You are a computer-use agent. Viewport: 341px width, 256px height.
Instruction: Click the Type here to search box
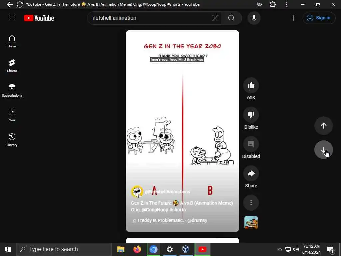(64, 249)
